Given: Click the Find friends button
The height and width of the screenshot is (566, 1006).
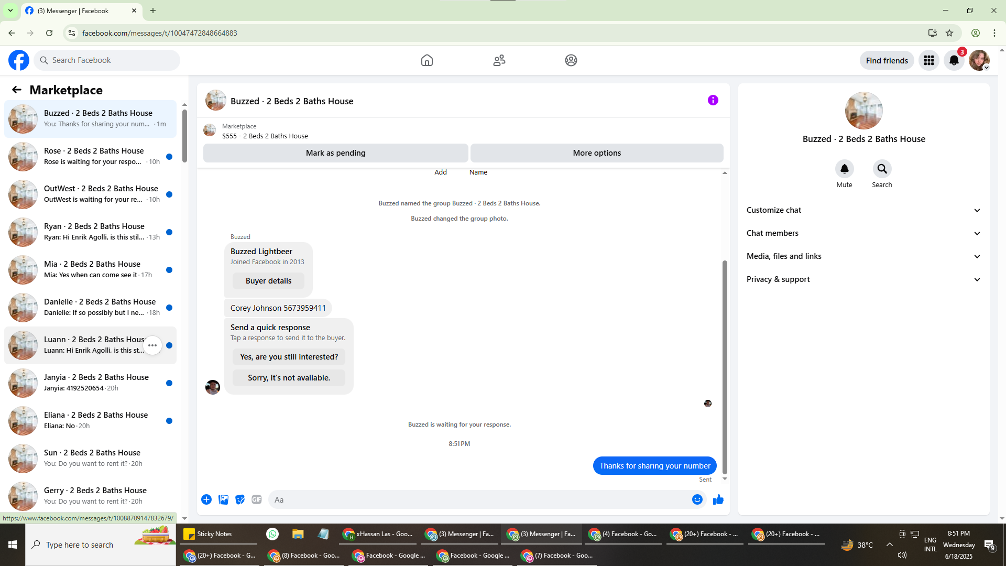Looking at the screenshot, I should pyautogui.click(x=887, y=60).
